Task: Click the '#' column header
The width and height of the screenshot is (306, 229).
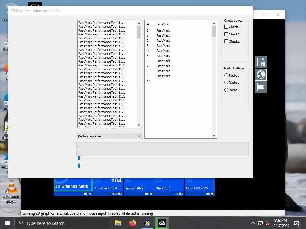Action: click(150, 24)
